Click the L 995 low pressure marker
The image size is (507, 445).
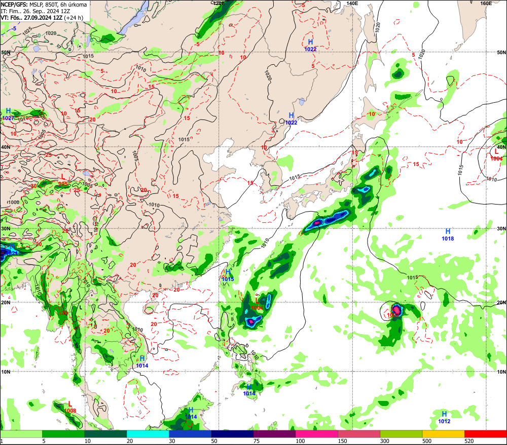point(63,180)
